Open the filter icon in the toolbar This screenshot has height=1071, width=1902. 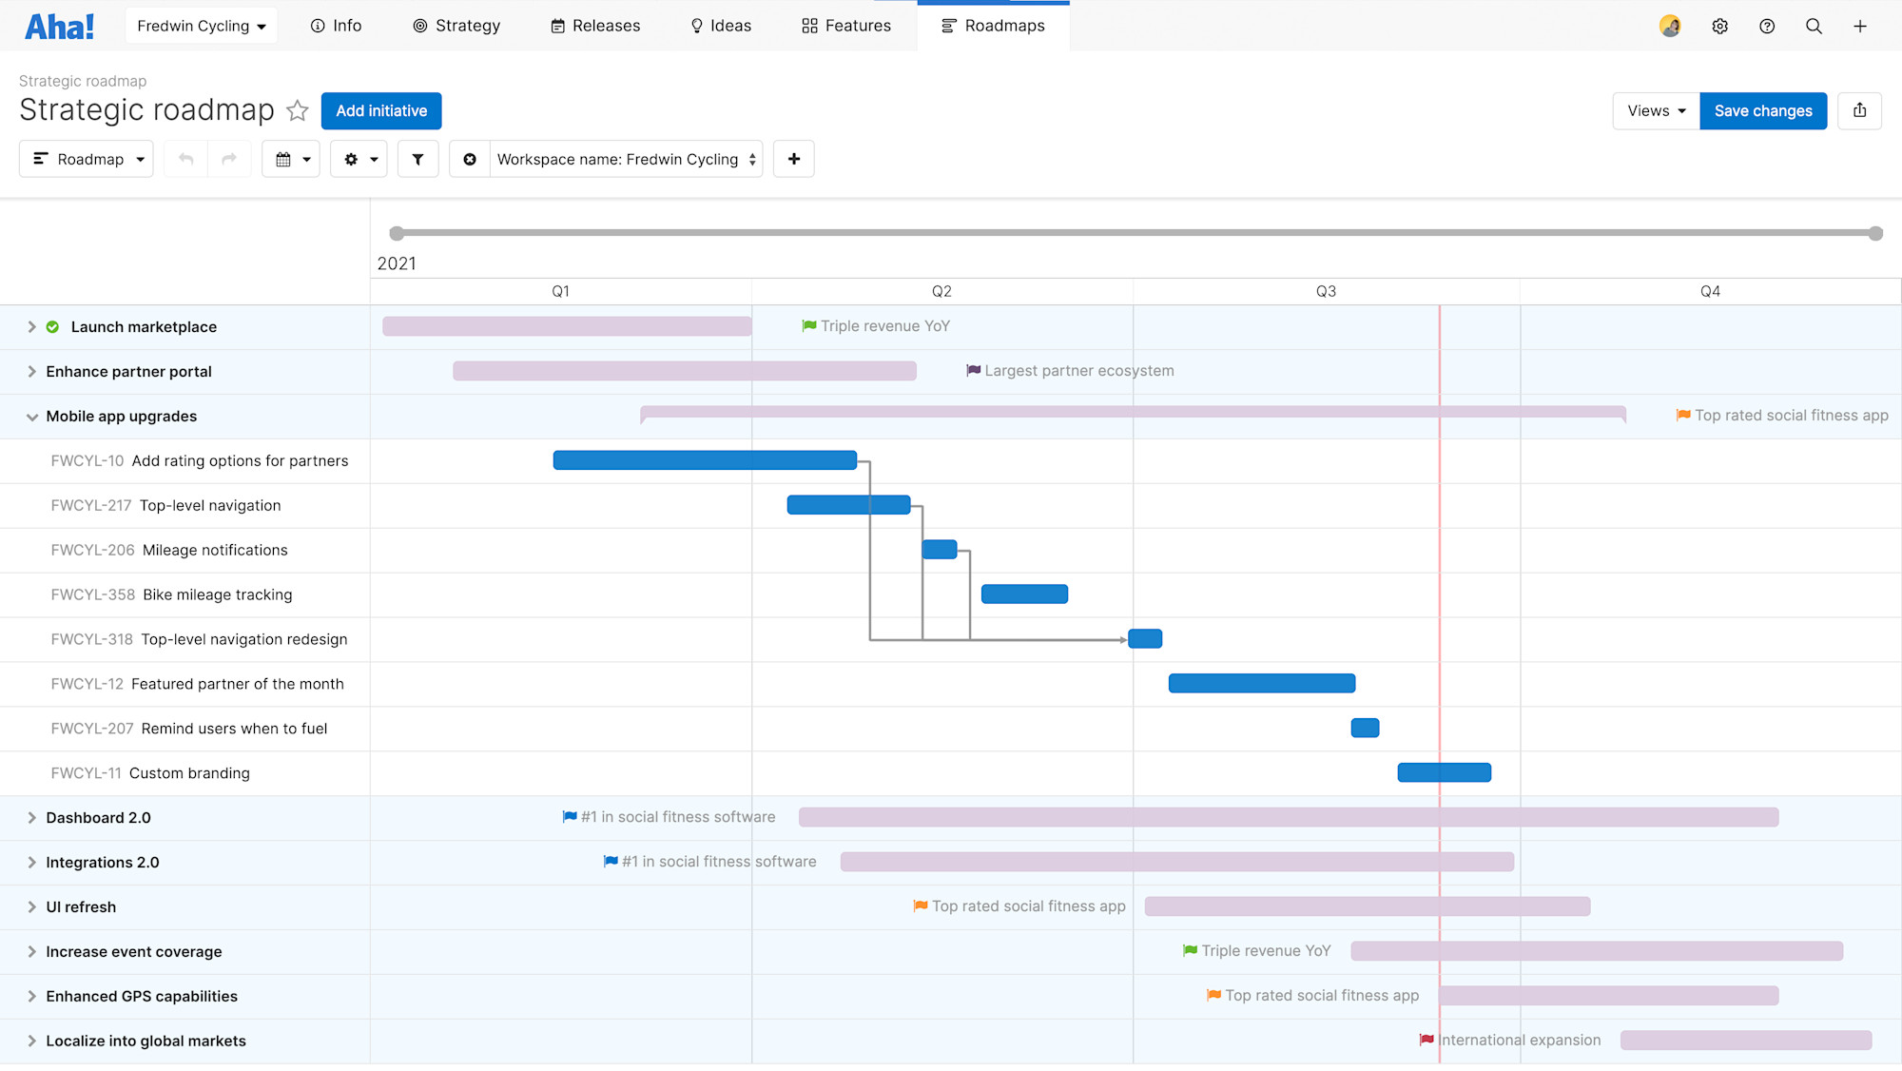tap(417, 159)
